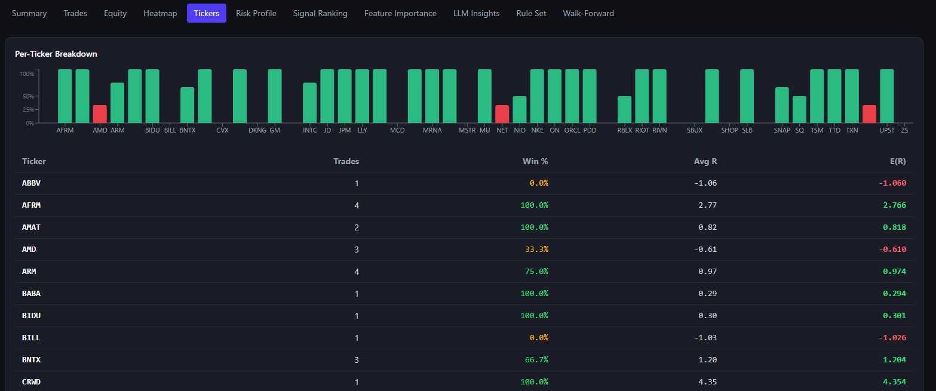Select the AMD ticker in table
The image size is (936, 391).
(29, 250)
